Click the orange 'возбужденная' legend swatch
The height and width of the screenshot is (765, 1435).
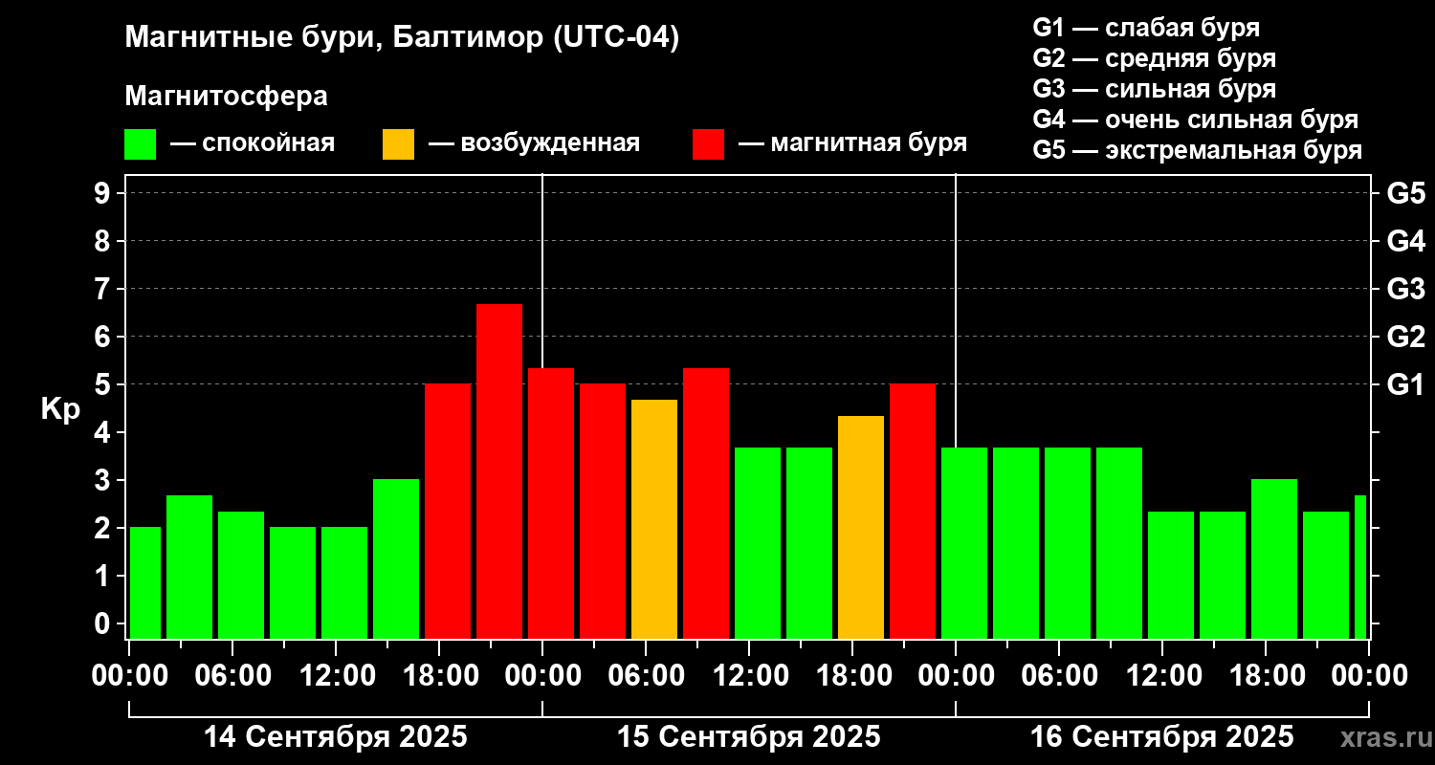399,144
